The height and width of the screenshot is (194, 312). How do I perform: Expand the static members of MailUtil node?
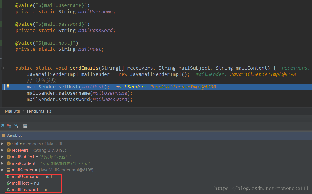point(3,144)
